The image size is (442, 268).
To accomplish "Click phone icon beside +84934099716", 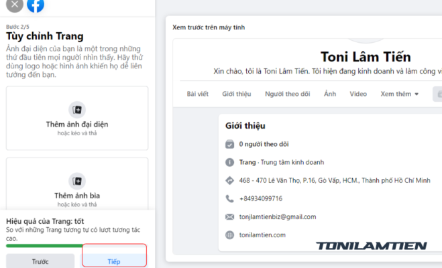I will point(230,199).
